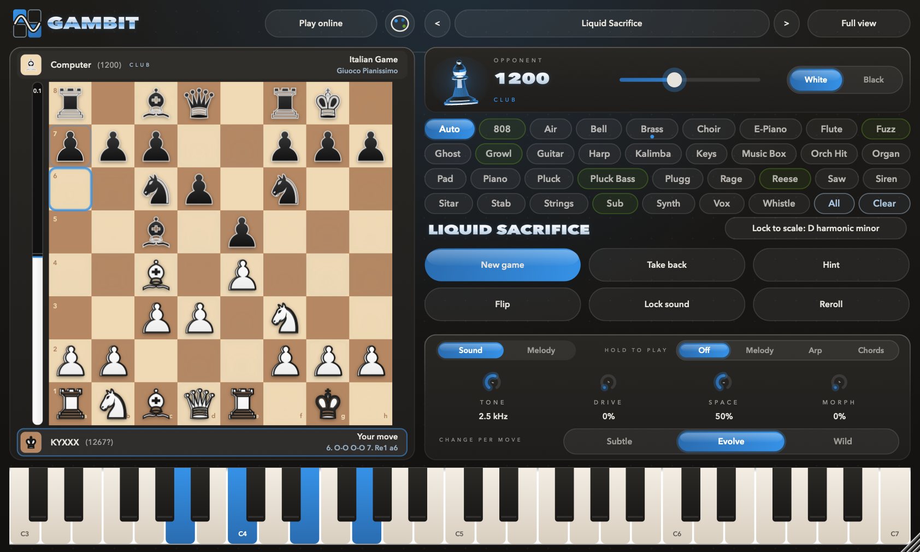Click the Tone knob
This screenshot has height=552, width=920.
click(x=492, y=382)
